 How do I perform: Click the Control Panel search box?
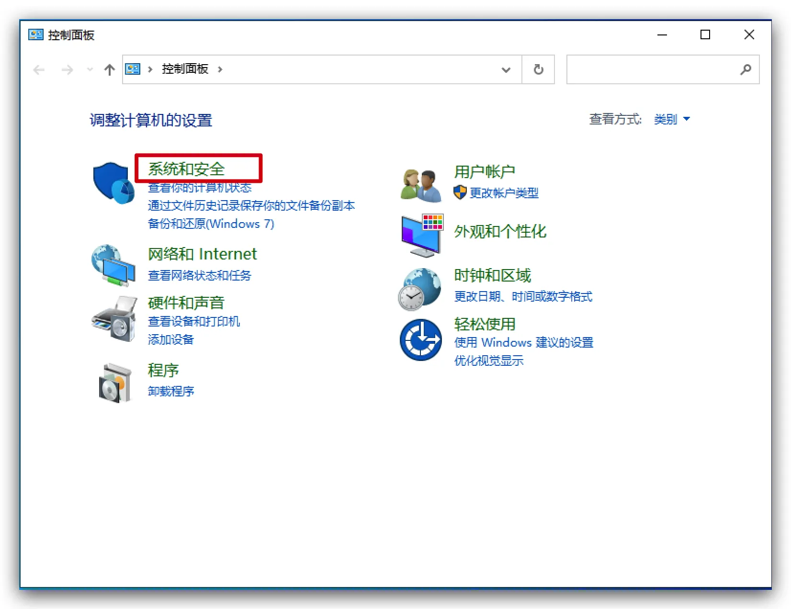pos(653,70)
